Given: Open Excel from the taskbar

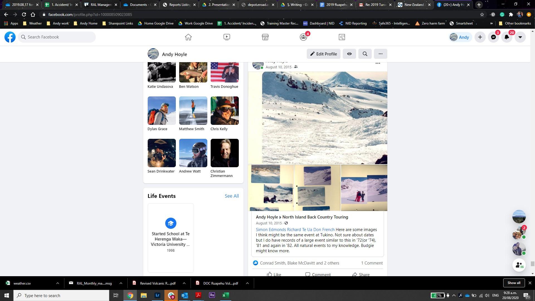Looking at the screenshot, I should [x=226, y=295].
